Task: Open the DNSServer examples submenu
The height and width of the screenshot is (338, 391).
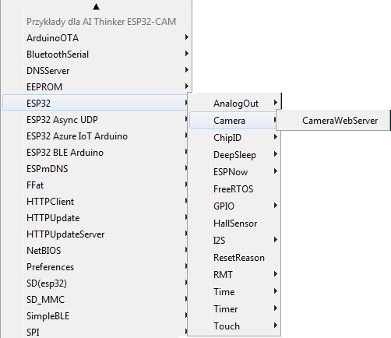Action: click(97, 71)
